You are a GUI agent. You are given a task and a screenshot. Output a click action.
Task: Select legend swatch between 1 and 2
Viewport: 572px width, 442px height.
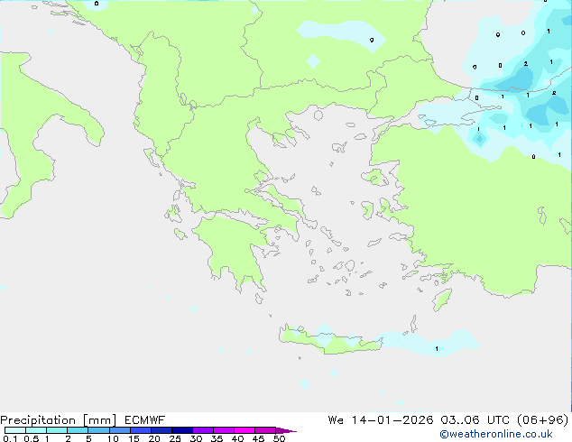(x=57, y=430)
